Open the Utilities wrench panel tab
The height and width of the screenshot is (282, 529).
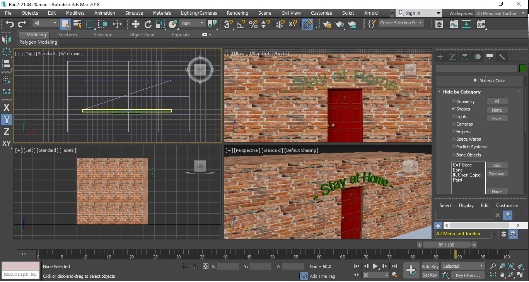502,57
